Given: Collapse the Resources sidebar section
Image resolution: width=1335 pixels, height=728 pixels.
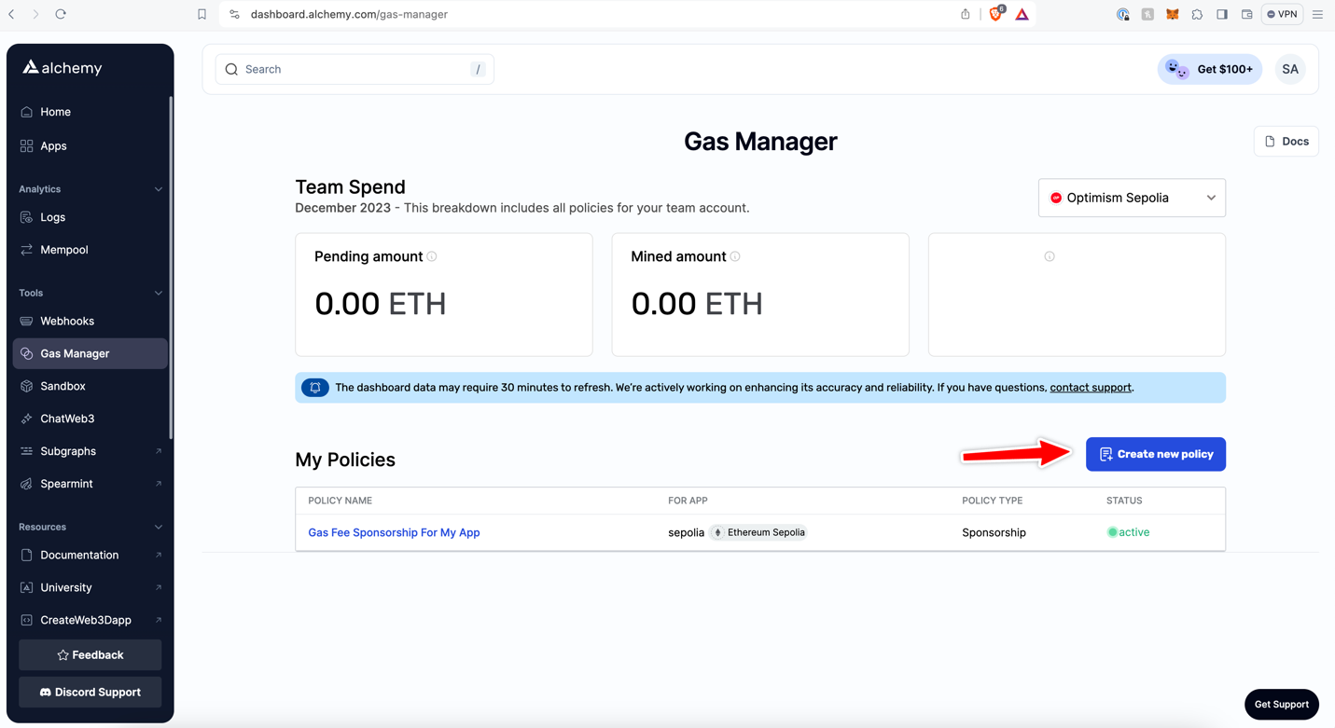Looking at the screenshot, I should point(158,527).
